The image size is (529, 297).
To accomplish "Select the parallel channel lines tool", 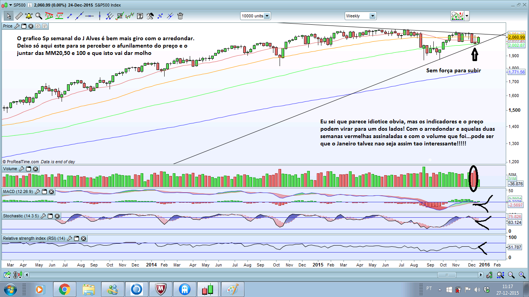I will (x=110, y=16).
